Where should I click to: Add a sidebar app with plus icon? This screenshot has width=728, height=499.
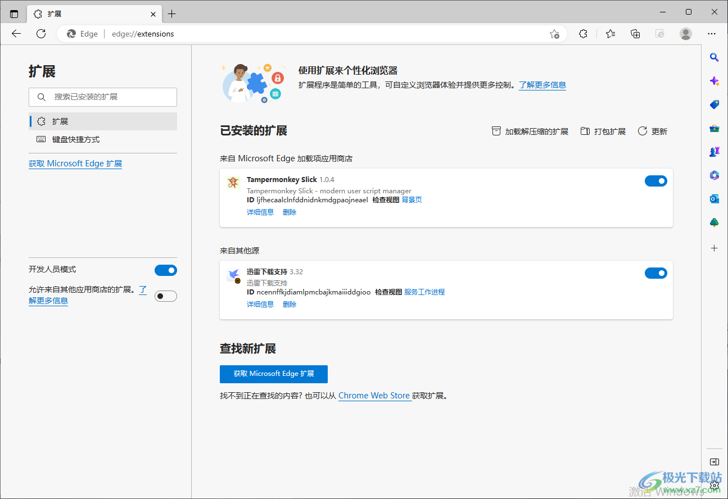tap(715, 248)
